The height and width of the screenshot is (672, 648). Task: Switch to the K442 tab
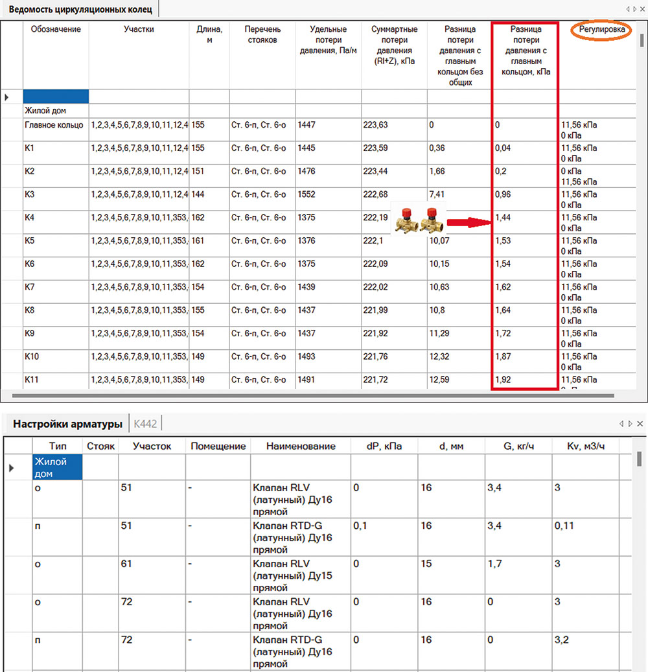click(x=145, y=424)
